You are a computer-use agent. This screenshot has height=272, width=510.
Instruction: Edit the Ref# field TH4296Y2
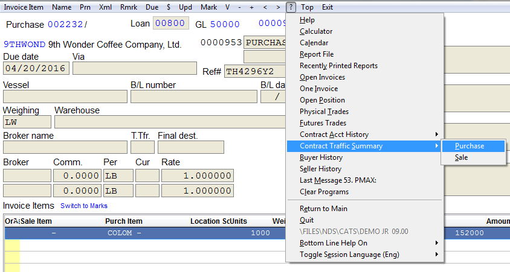point(254,71)
